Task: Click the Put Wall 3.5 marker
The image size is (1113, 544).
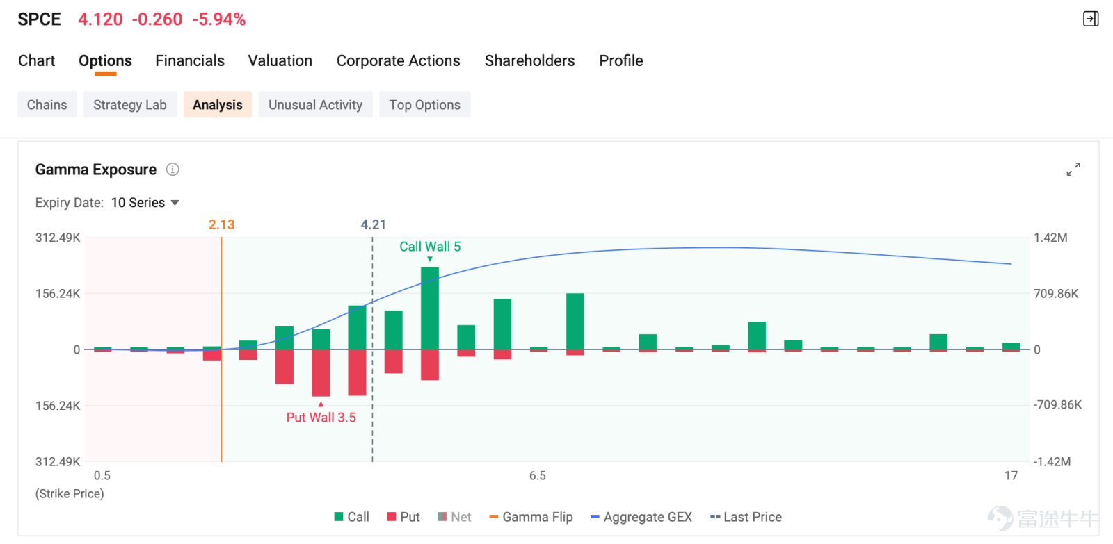Action: [321, 418]
